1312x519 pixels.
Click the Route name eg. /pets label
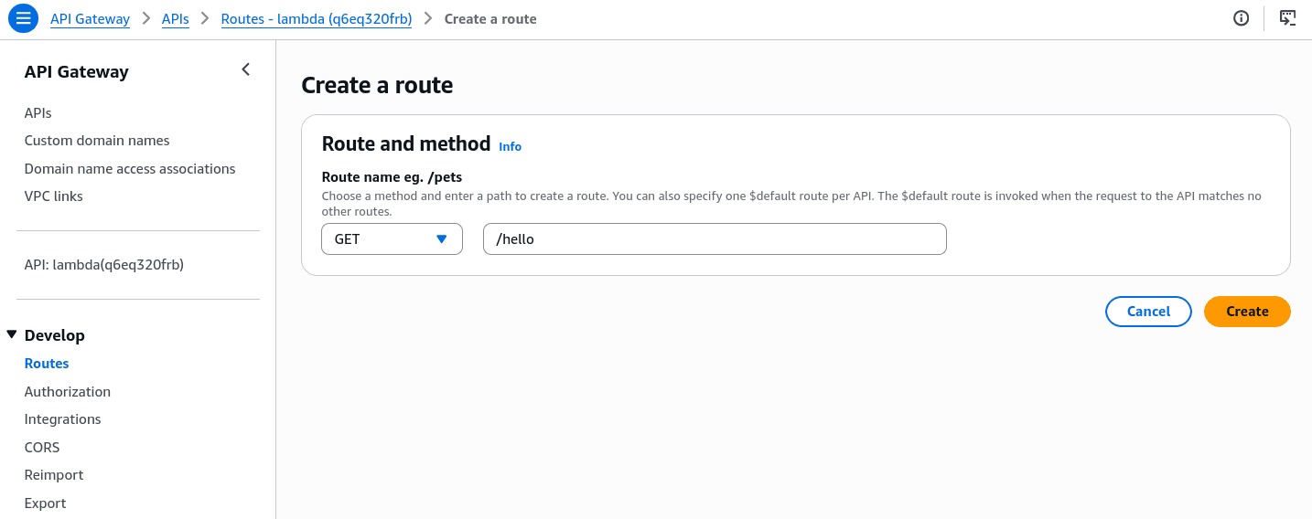pyautogui.click(x=392, y=177)
